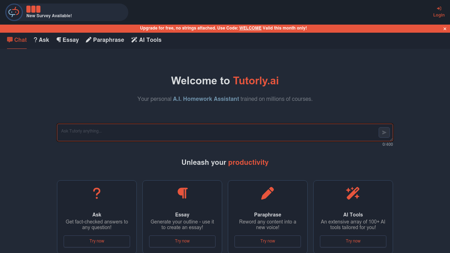Screen dimensions: 450x253
Task: Click the question-mark Ask card icon
Action: pyautogui.click(x=97, y=193)
